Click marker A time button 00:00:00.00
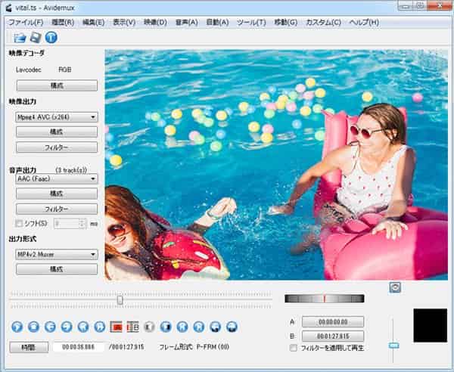 pos(333,321)
